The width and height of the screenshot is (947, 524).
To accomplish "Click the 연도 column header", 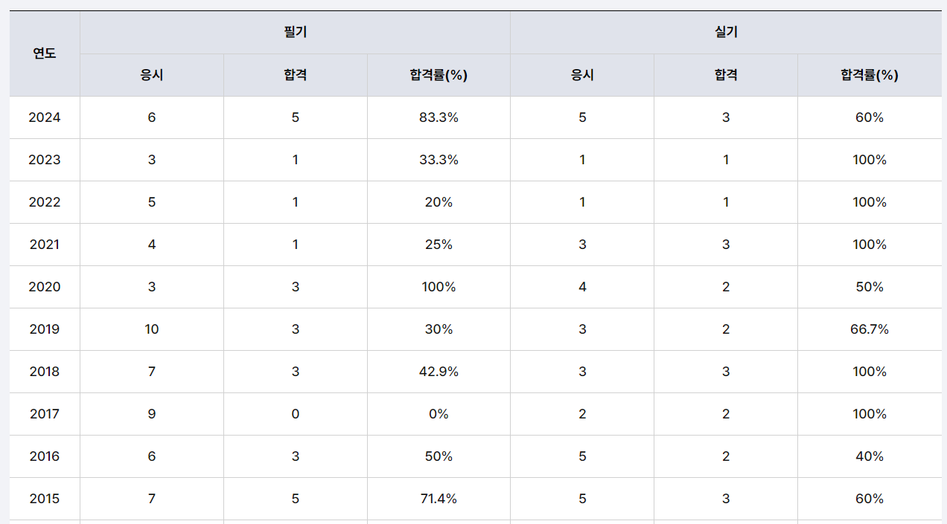I will (45, 54).
